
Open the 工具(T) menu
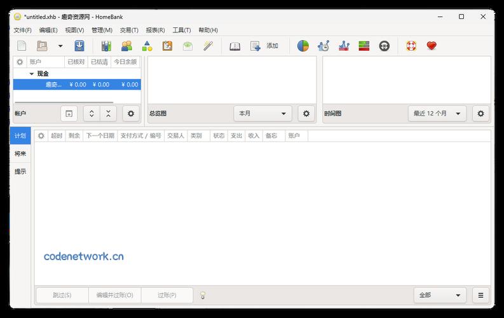click(182, 30)
